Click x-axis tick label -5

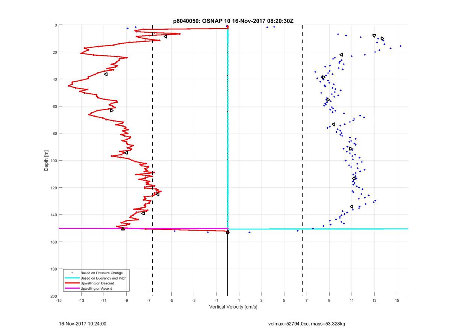click(171, 300)
